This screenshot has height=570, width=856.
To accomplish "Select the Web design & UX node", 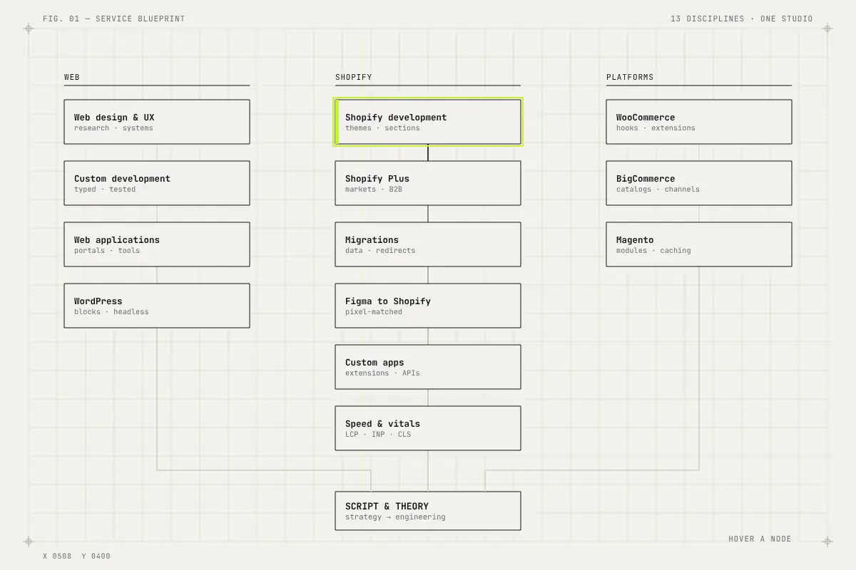I will click(157, 122).
